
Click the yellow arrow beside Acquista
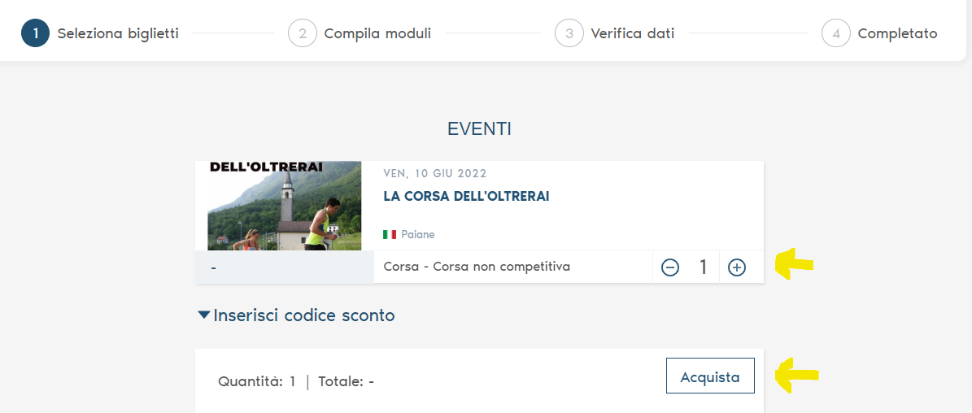click(x=796, y=376)
